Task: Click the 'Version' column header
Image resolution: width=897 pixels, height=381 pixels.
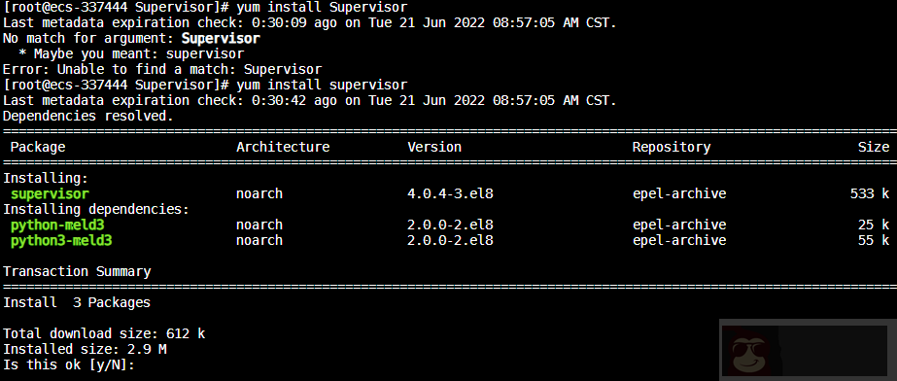Action: (434, 147)
